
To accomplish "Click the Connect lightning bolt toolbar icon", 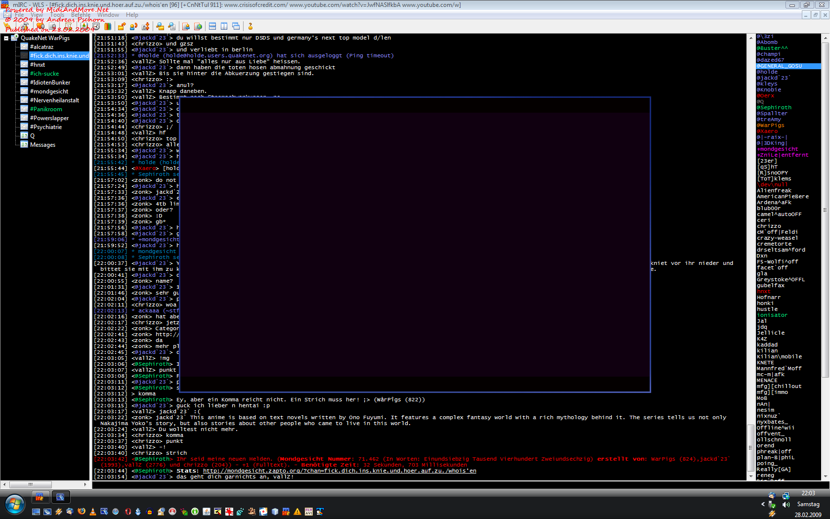I will point(7,26).
